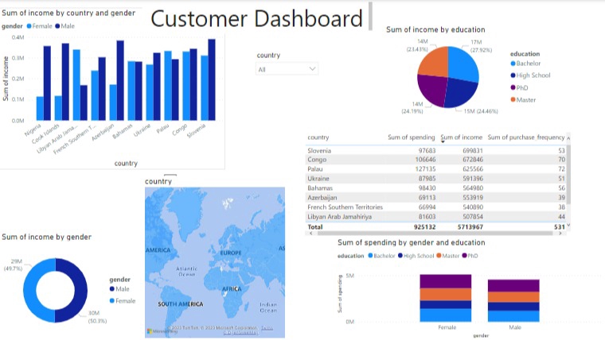Image resolution: width=605 pixels, height=340 pixels.
Task: Select Female in the gender donut legend
Action: 123,301
